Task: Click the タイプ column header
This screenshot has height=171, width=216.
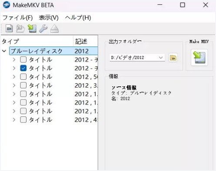Action: (37, 41)
